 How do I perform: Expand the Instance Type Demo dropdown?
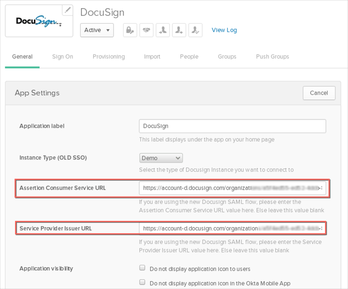tap(161, 158)
